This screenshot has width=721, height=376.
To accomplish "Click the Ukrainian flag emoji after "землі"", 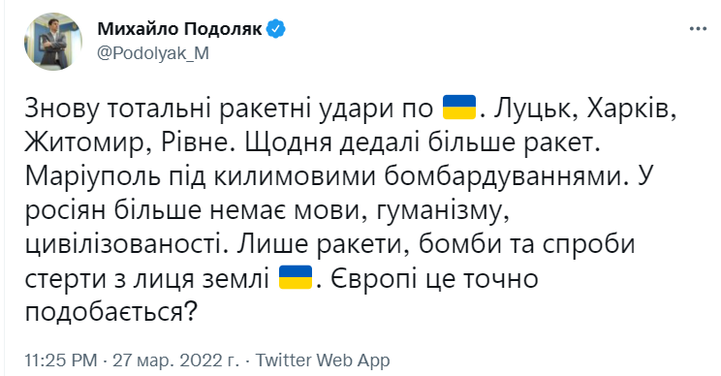I will (296, 277).
